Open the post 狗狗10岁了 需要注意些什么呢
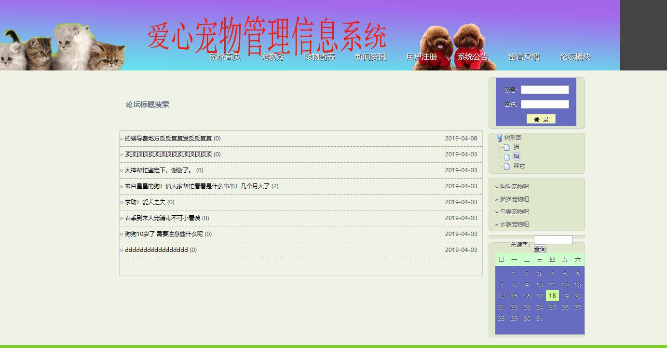 (164, 234)
